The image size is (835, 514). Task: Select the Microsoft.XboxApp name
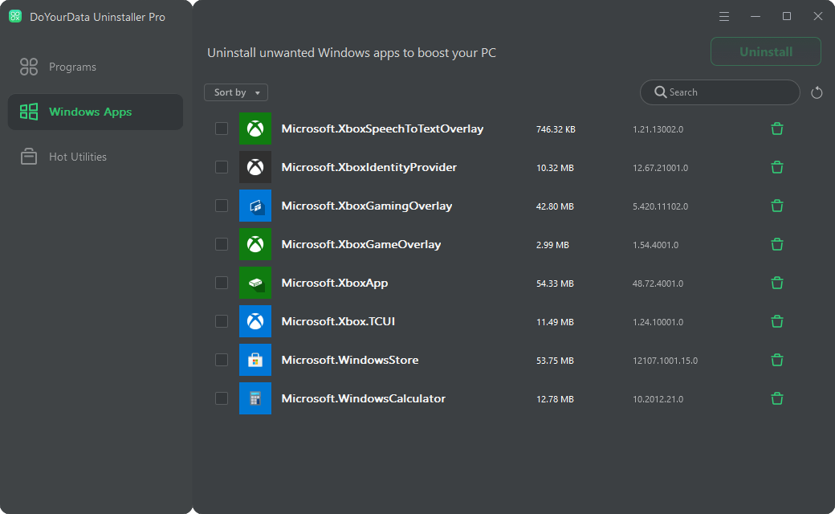(x=335, y=283)
